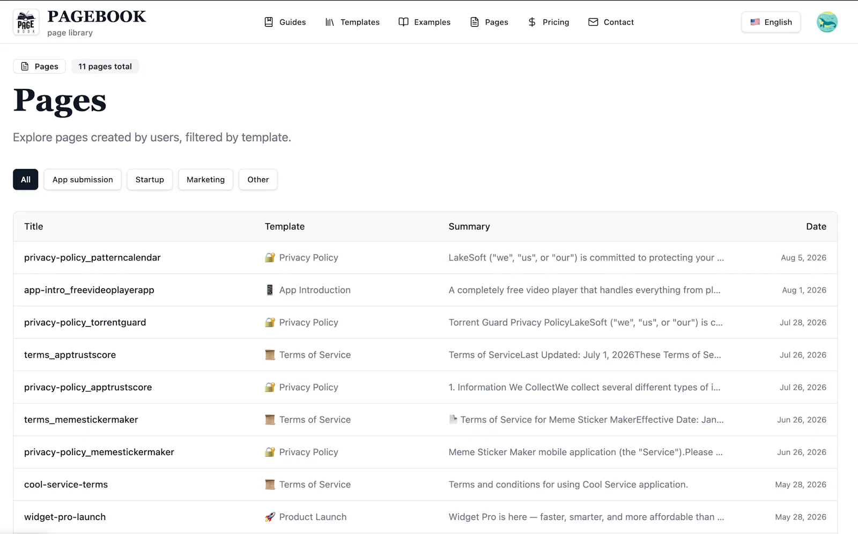Image resolution: width=858 pixels, height=534 pixels.
Task: Select the All filter tab
Action: (26, 180)
